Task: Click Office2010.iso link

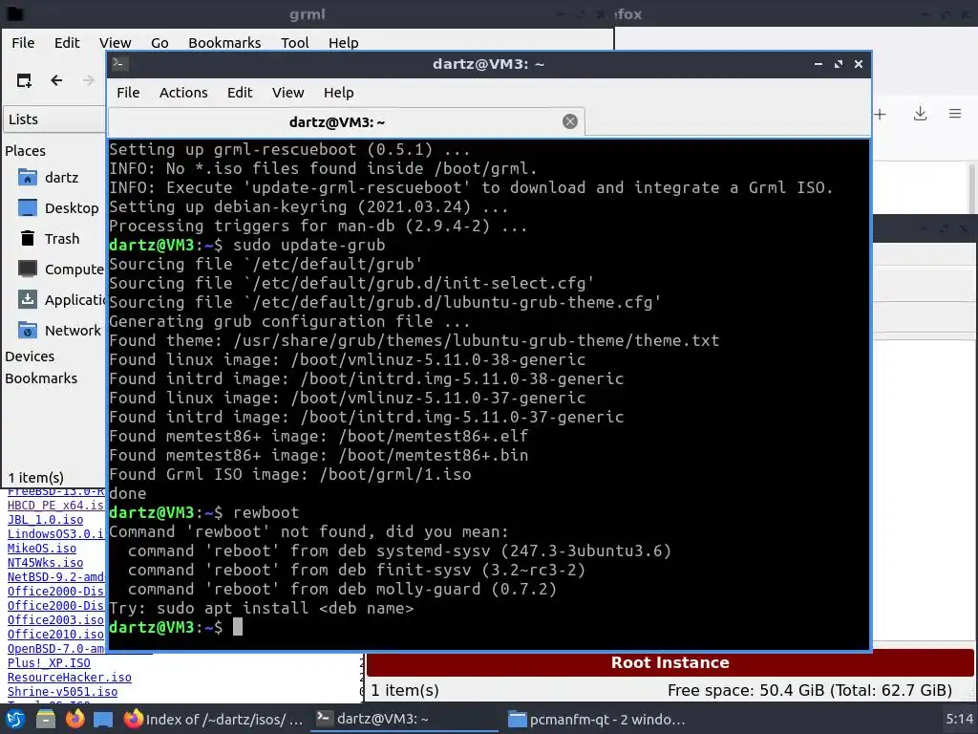Action: [55, 635]
